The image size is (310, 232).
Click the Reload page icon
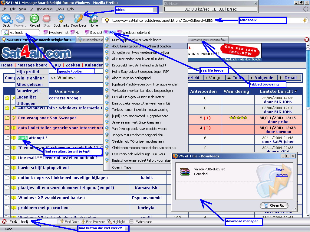click(35, 19)
